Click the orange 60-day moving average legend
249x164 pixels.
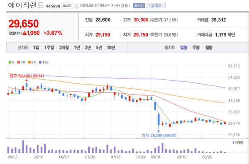coord(32,62)
